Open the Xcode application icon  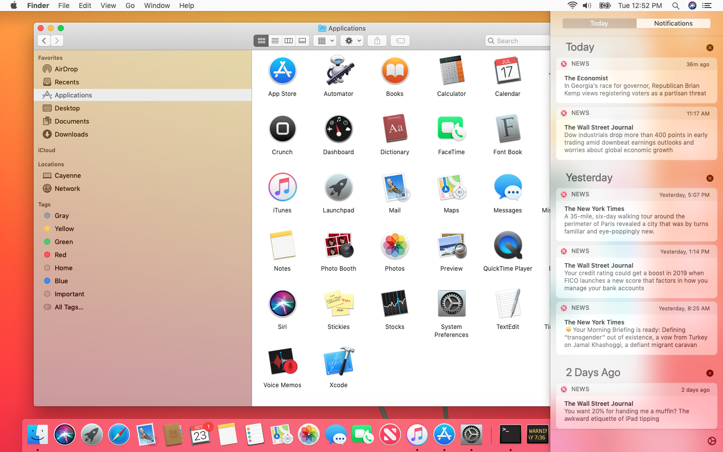[x=338, y=362]
